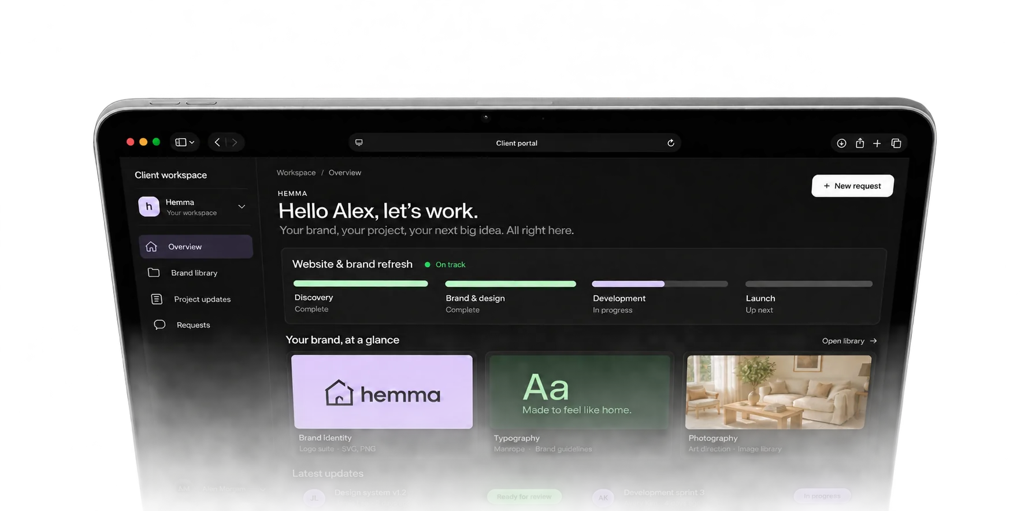Click the Project updates document icon
The height and width of the screenshot is (511, 1028).
(157, 299)
